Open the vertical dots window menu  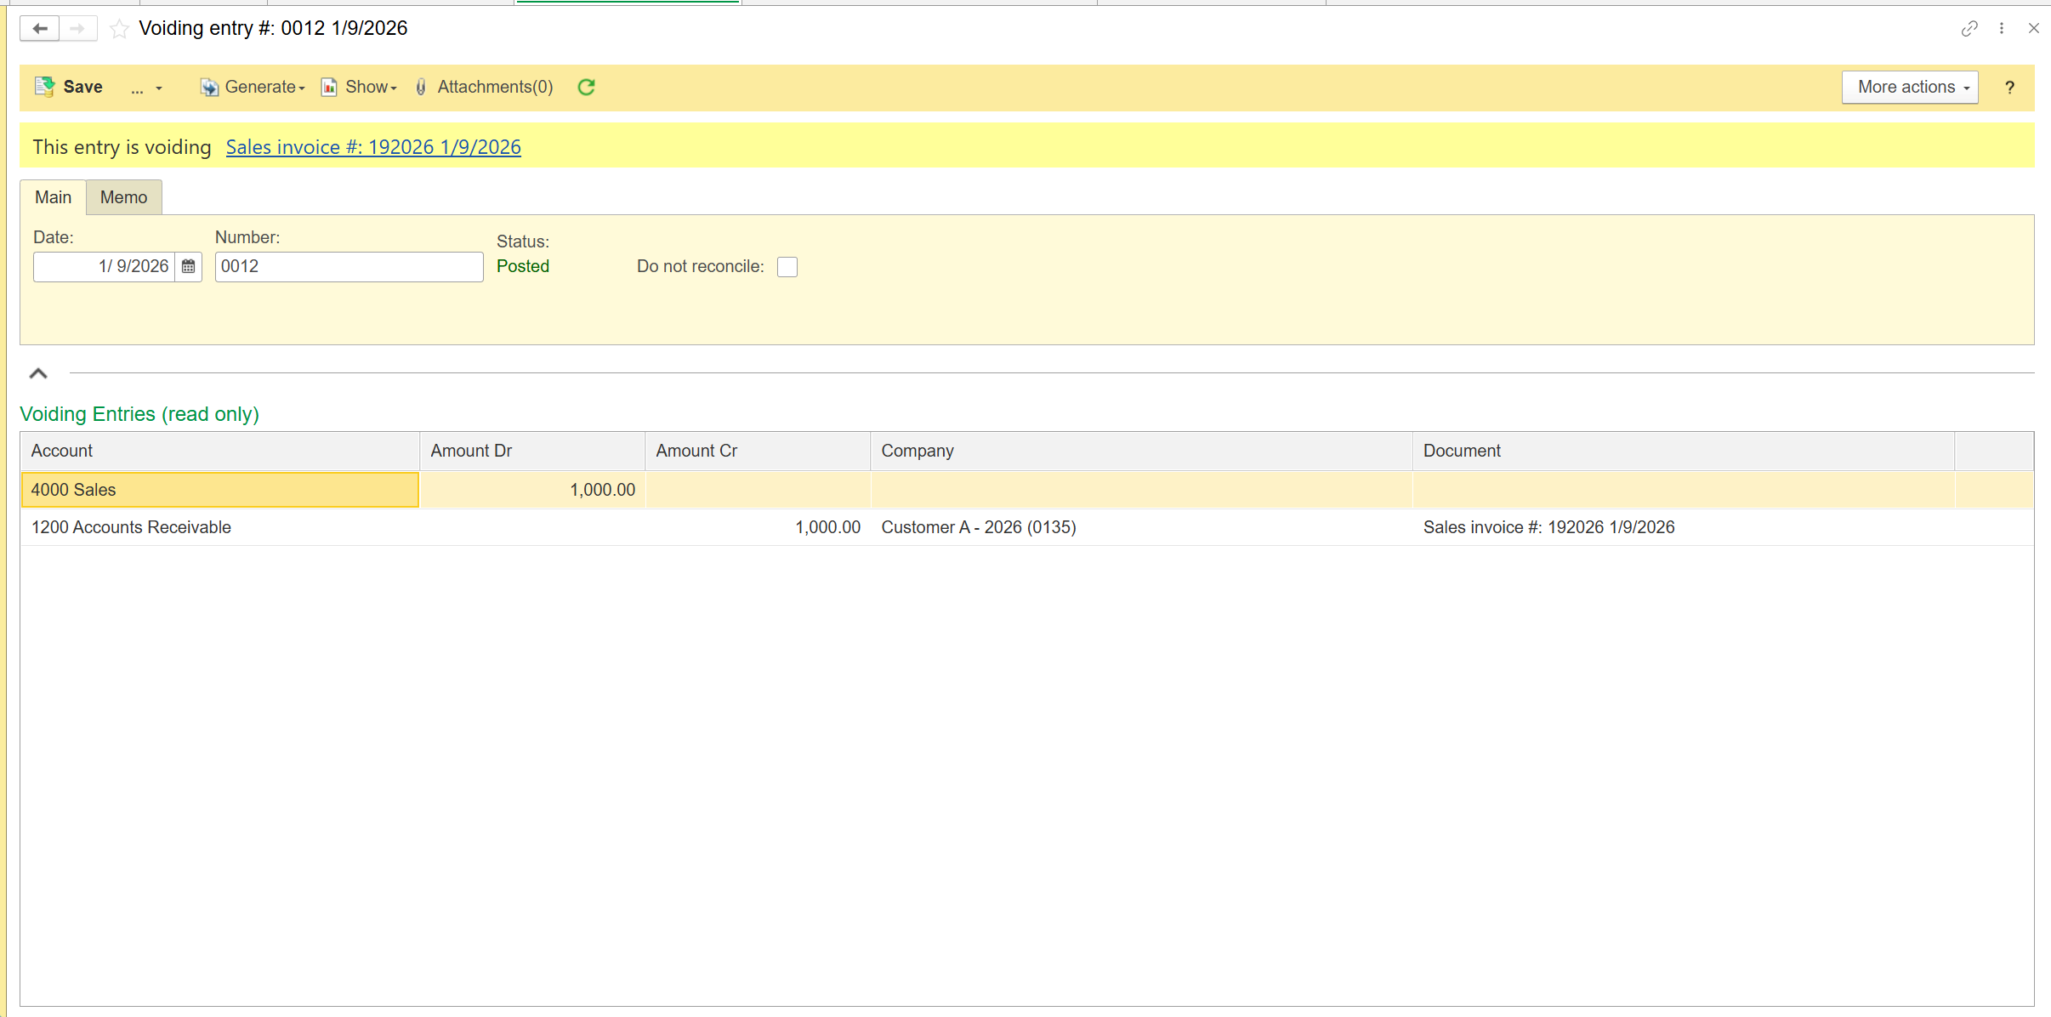2002,29
